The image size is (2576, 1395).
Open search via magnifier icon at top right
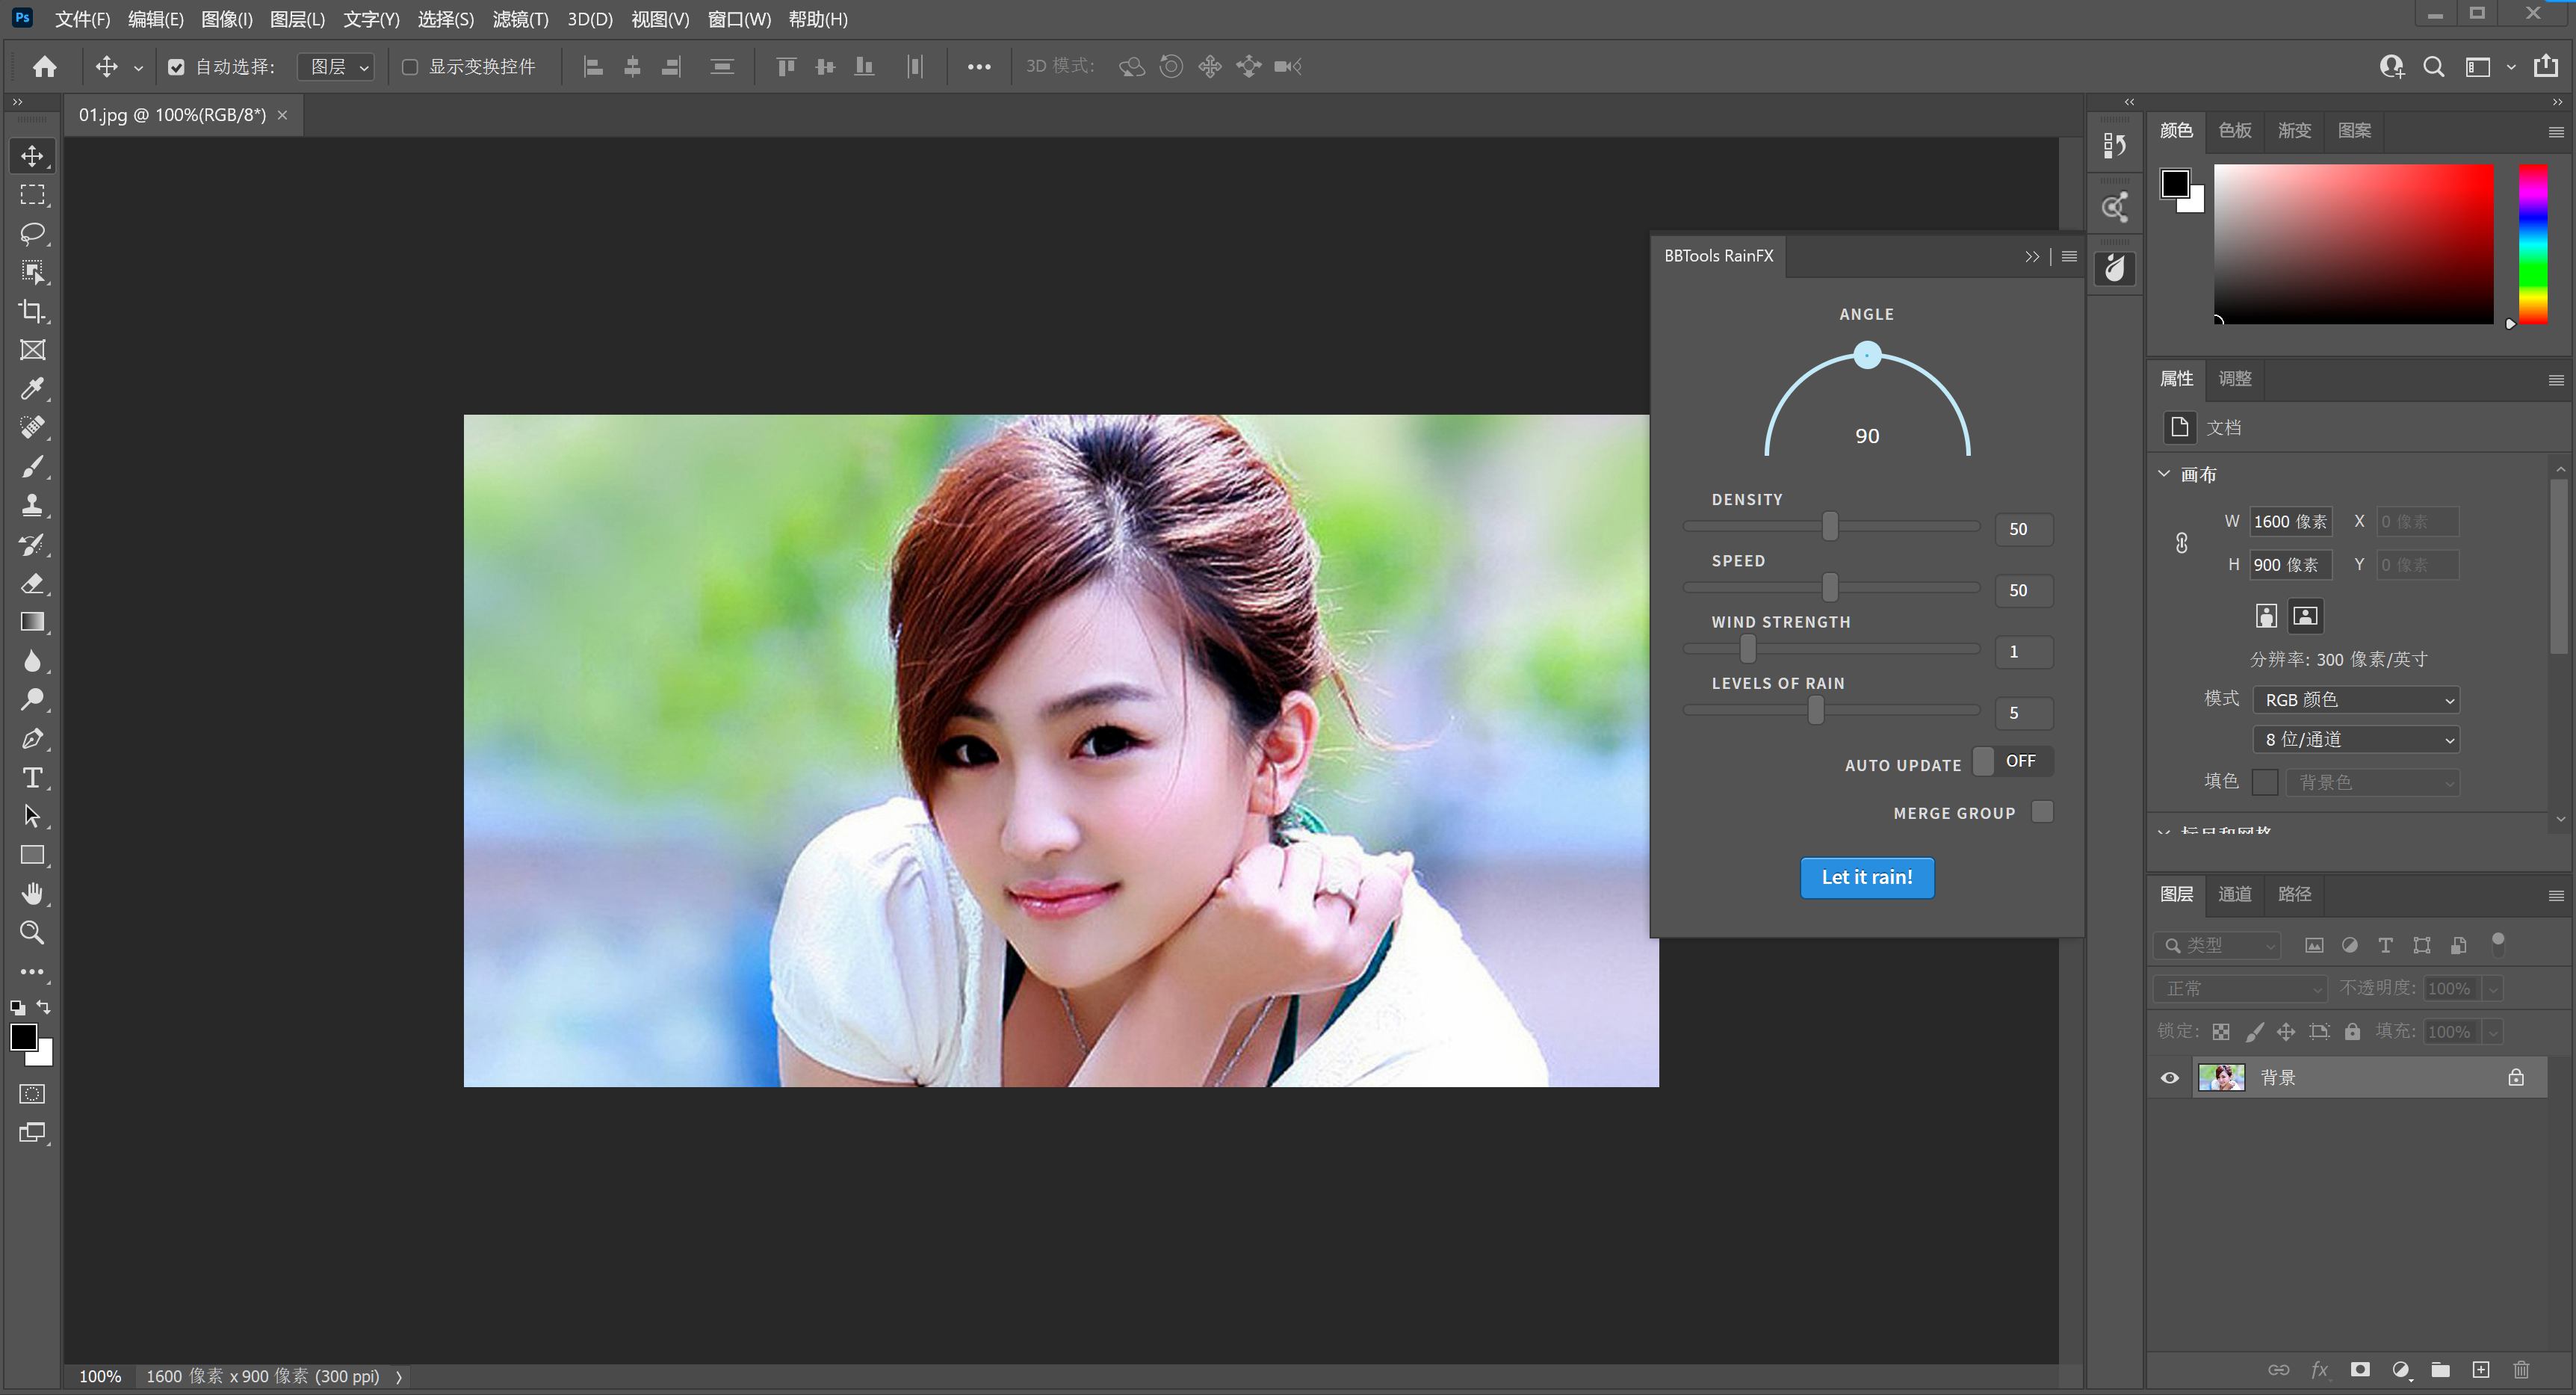(x=2434, y=67)
